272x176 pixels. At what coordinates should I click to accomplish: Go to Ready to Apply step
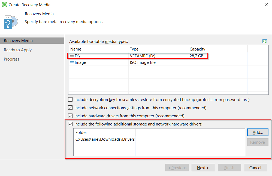pos(18,50)
